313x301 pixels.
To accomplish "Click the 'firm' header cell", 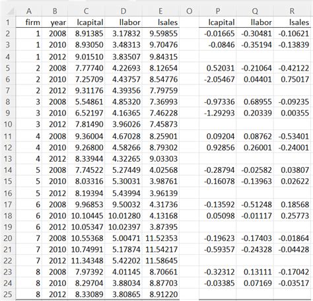I will [29, 22].
